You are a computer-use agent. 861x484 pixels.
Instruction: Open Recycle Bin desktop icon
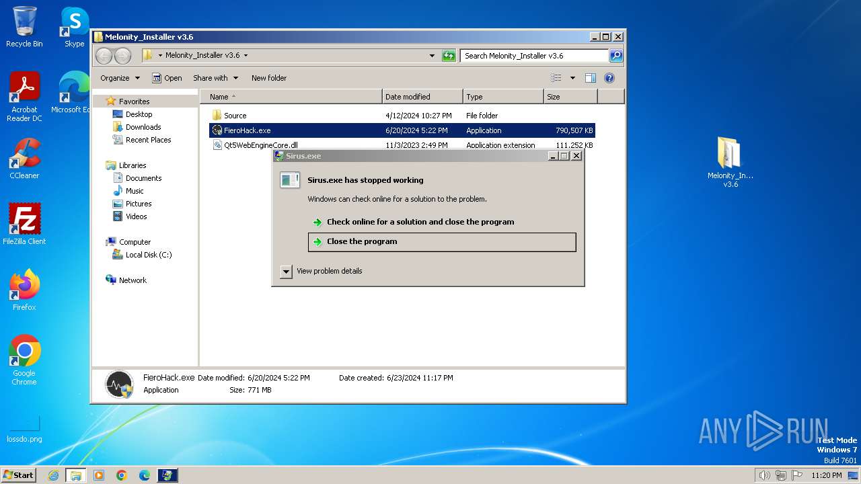point(24,27)
